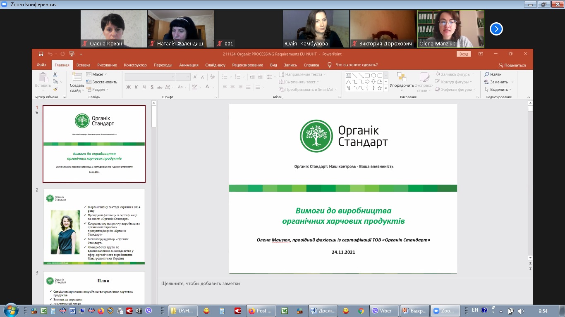Click the Save icon in quick access toolbar
This screenshot has width=565, height=317.
(x=41, y=54)
